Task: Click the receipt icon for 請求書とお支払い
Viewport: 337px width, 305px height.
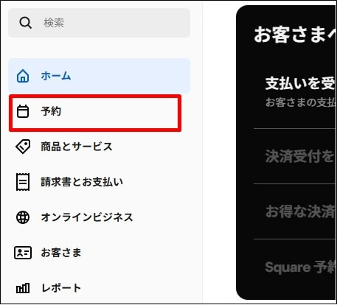Action: 23,182
